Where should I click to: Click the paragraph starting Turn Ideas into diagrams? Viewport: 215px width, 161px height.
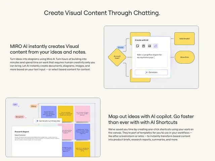tap(52, 64)
